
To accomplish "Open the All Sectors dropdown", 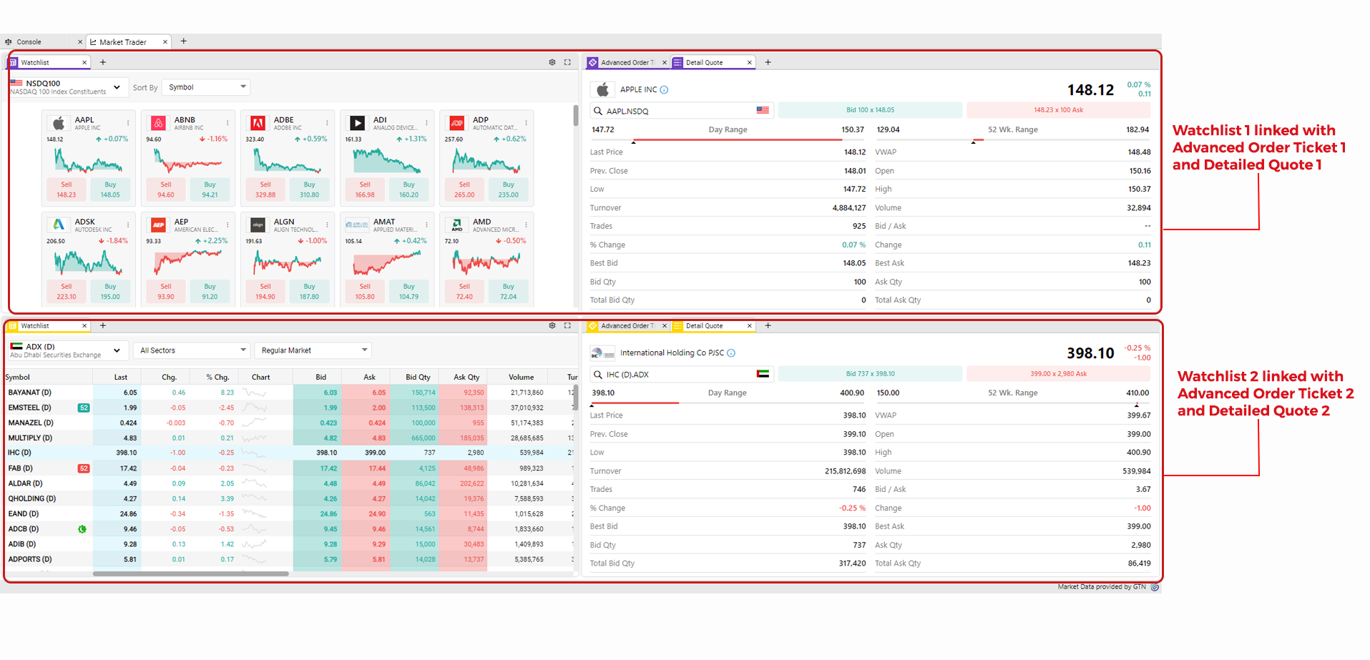I will 193,350.
